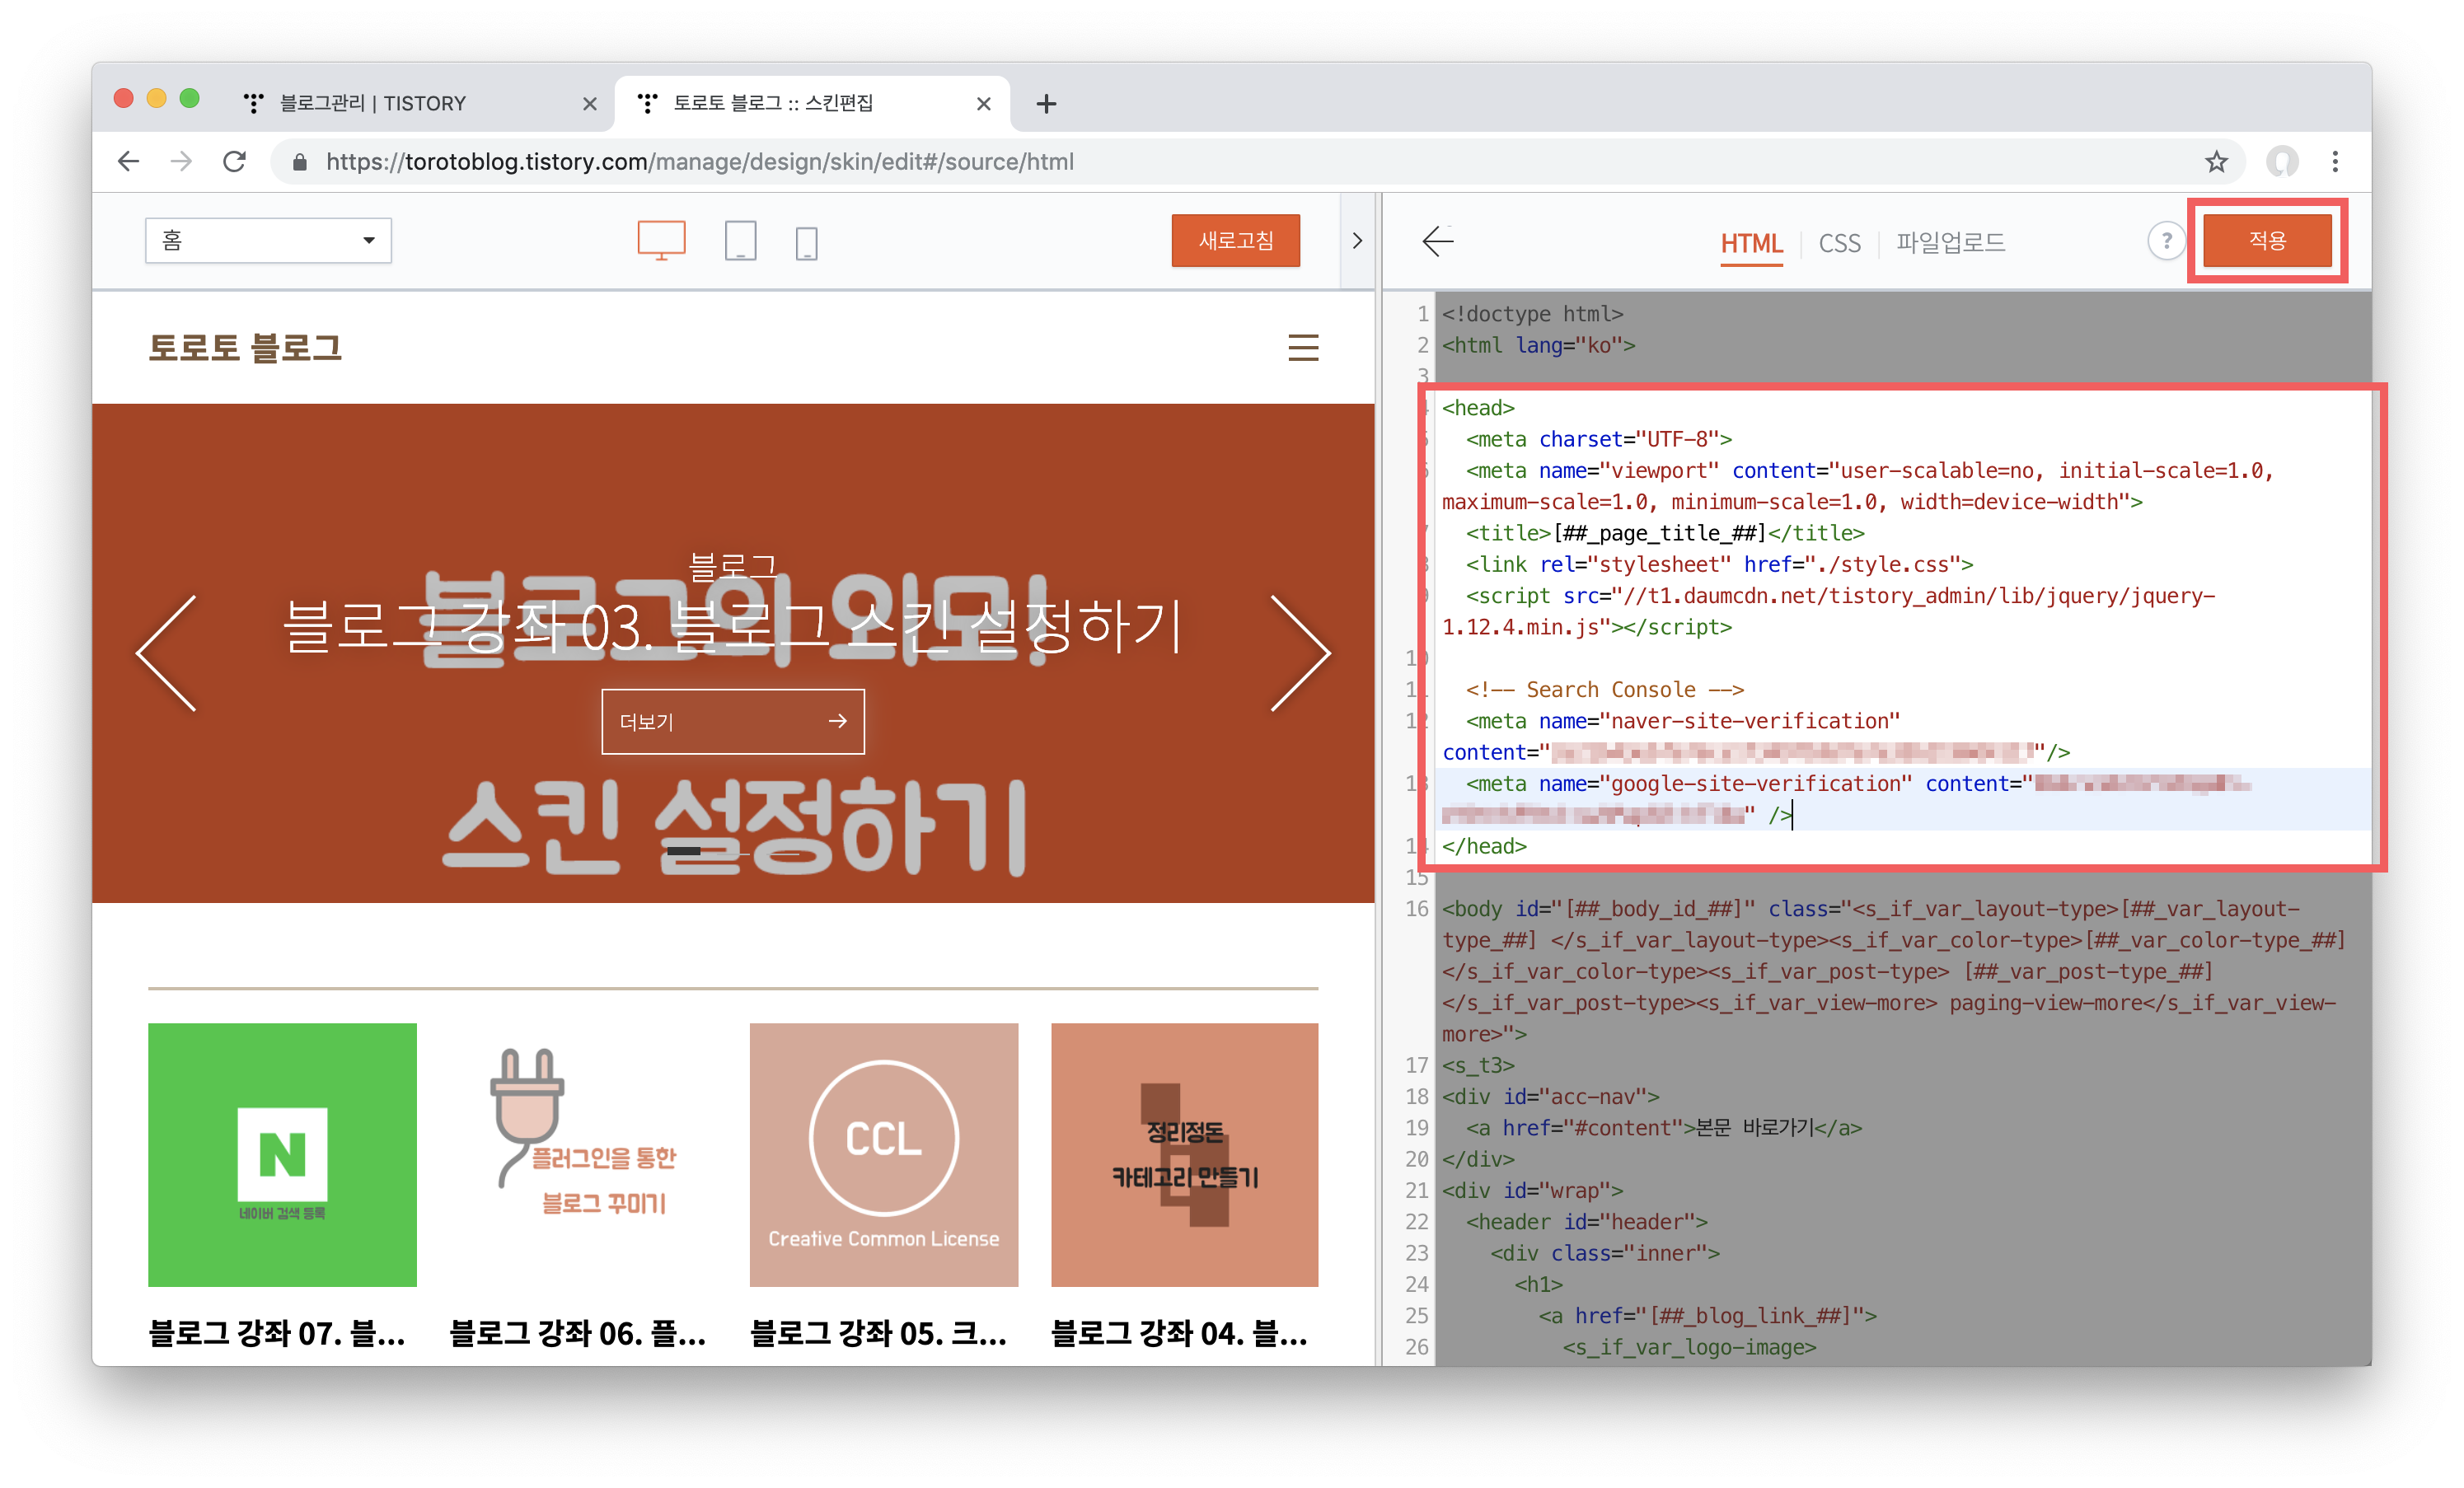Open post title 블로그 강좌 07

click(277, 1332)
